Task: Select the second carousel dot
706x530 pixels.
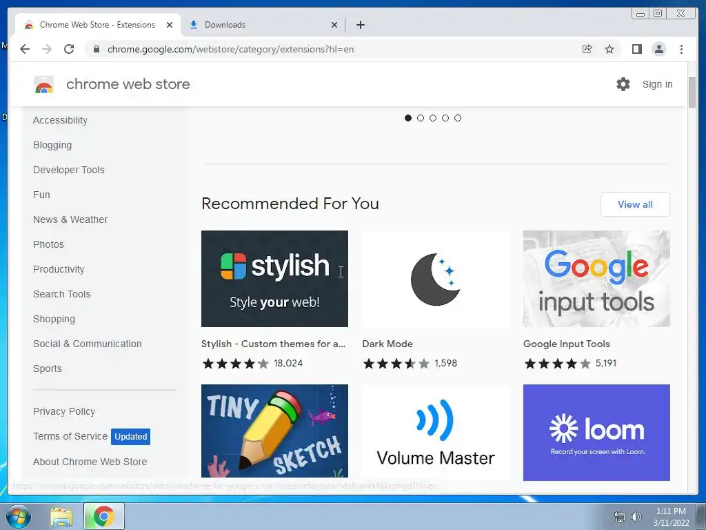Action: click(x=421, y=118)
